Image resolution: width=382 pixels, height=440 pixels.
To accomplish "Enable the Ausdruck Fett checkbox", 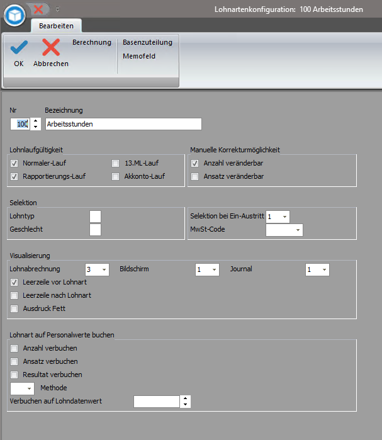I will coord(14,308).
